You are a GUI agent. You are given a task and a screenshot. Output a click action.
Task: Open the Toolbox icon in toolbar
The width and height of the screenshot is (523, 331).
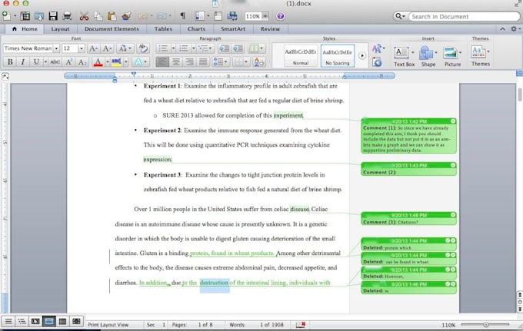tap(218, 16)
